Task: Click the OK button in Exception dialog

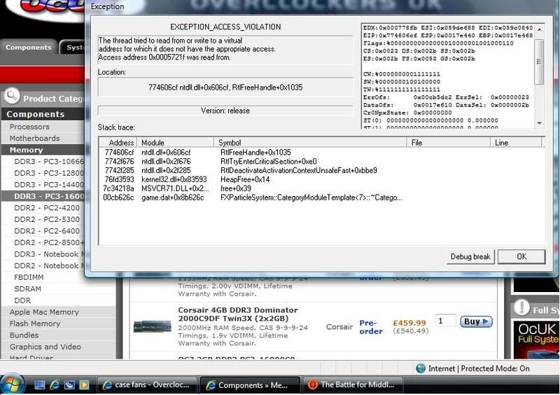Action: tap(521, 256)
